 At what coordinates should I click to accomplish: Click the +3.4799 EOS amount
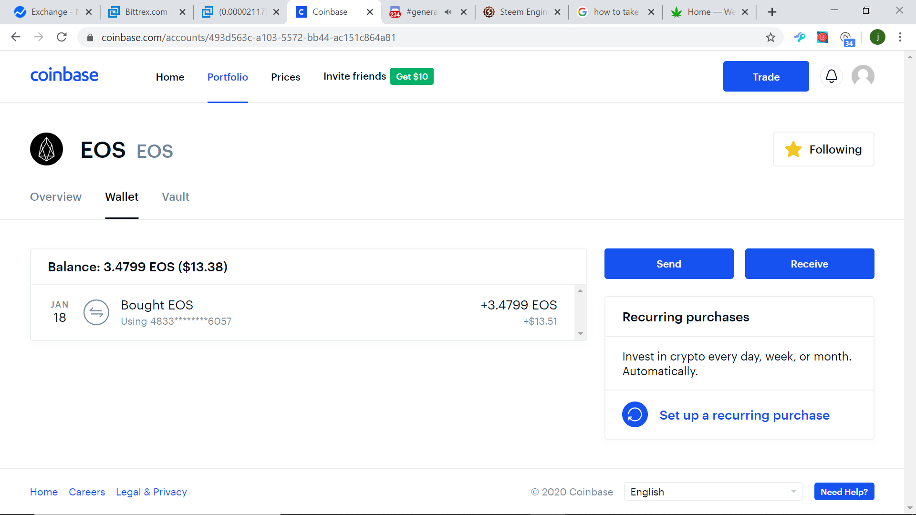(x=519, y=305)
